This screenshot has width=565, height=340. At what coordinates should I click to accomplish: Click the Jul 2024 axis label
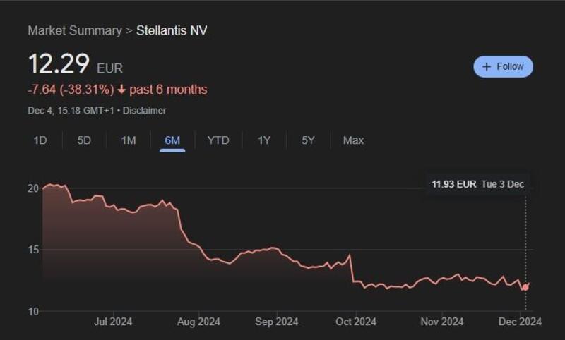[x=113, y=322]
